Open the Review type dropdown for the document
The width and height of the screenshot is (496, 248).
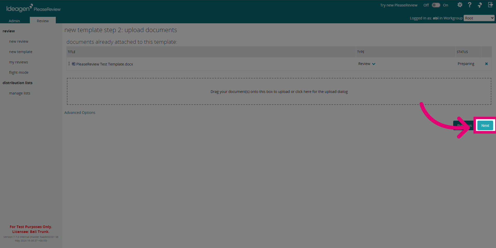pyautogui.click(x=367, y=64)
